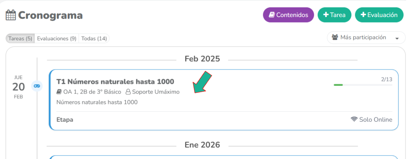Open the T1 Números naturales hasta 1000 title
Screen dimensions: 410x159
click(115, 81)
